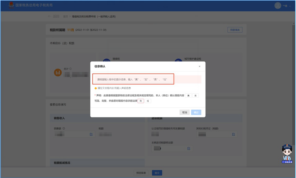Viewport: 296px width, 178px height.
Task: Expand the user account dropdown arrow
Action: tap(290, 6)
